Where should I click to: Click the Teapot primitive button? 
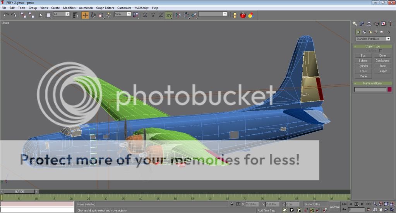(382, 71)
